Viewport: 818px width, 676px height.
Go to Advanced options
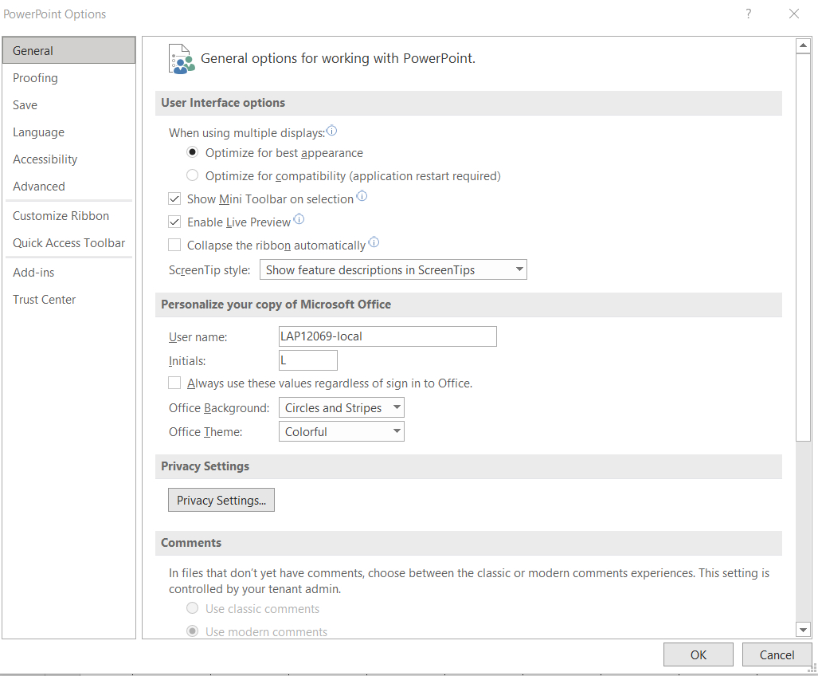[68, 187]
